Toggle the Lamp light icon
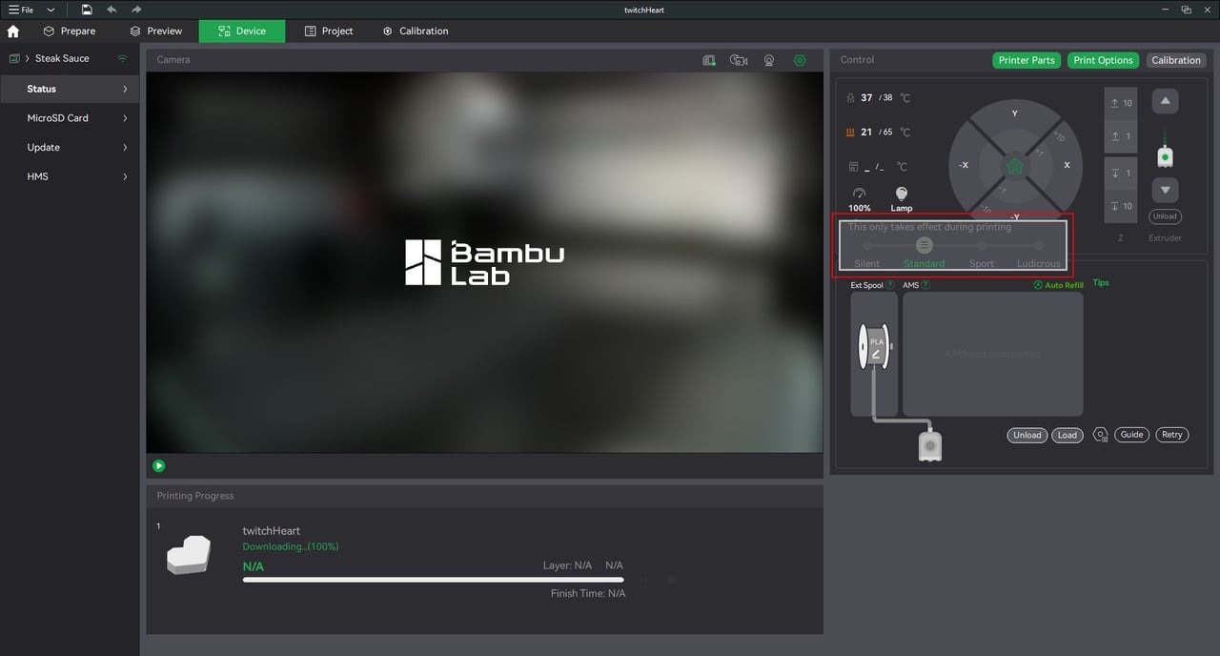The height and width of the screenshot is (656, 1220). [x=901, y=193]
